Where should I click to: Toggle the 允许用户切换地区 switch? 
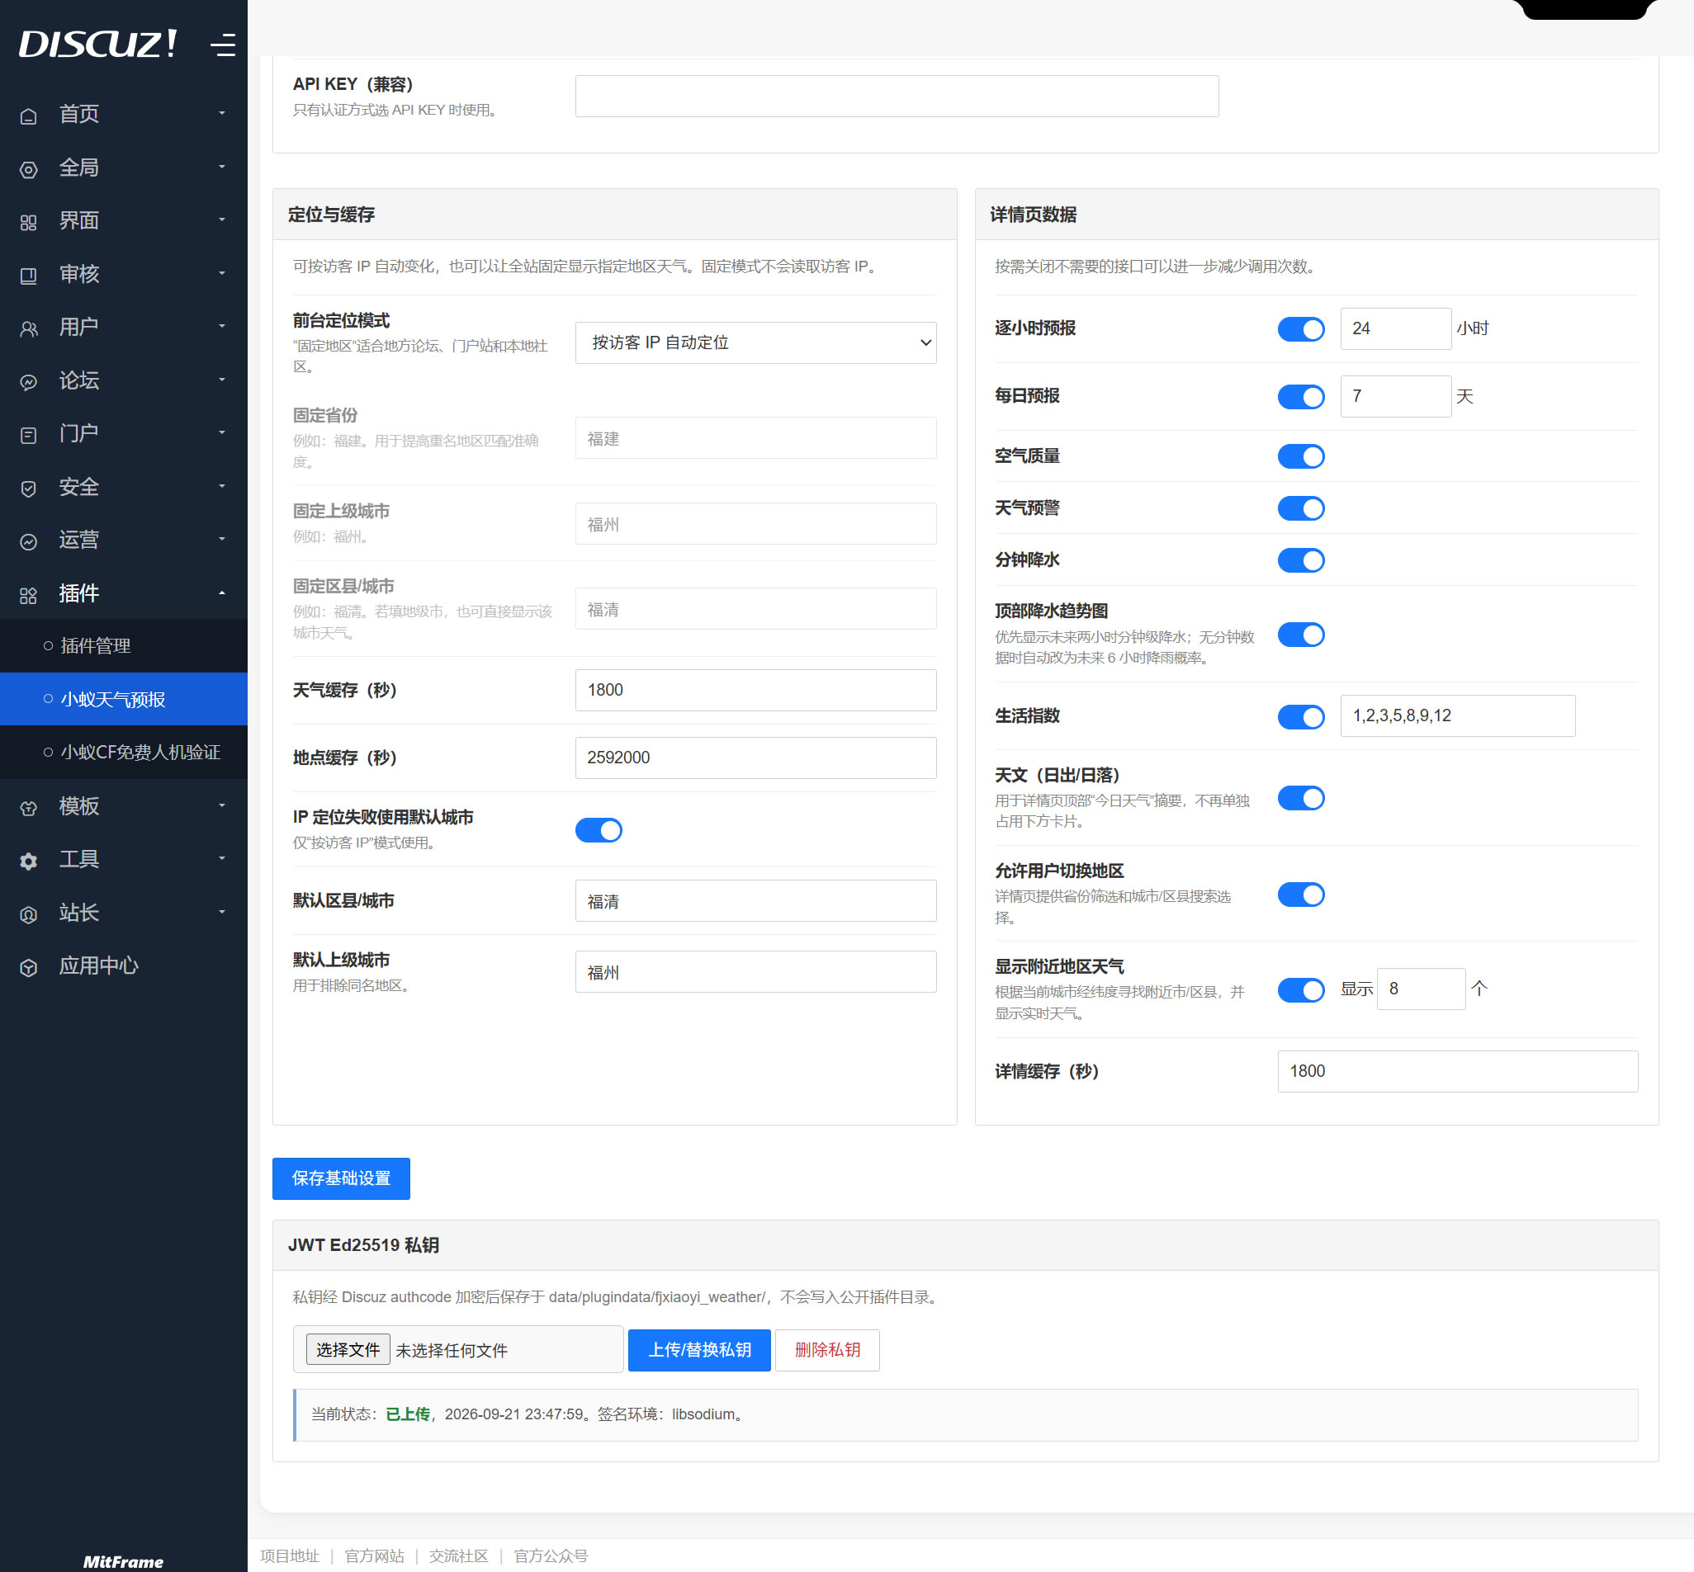tap(1301, 894)
